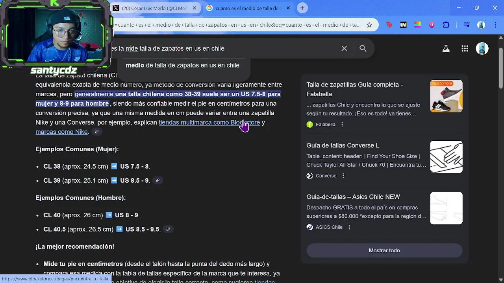Viewport: 504px width, 283px height.
Task: Open more options for Converse result
Action: pyautogui.click(x=343, y=176)
